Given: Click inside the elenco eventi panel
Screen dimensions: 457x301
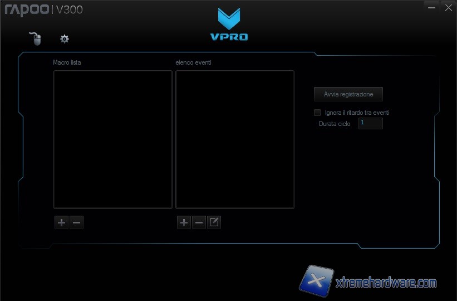Looking at the screenshot, I should pyautogui.click(x=234, y=139).
